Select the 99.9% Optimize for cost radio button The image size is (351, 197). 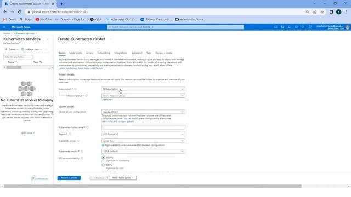point(103,165)
